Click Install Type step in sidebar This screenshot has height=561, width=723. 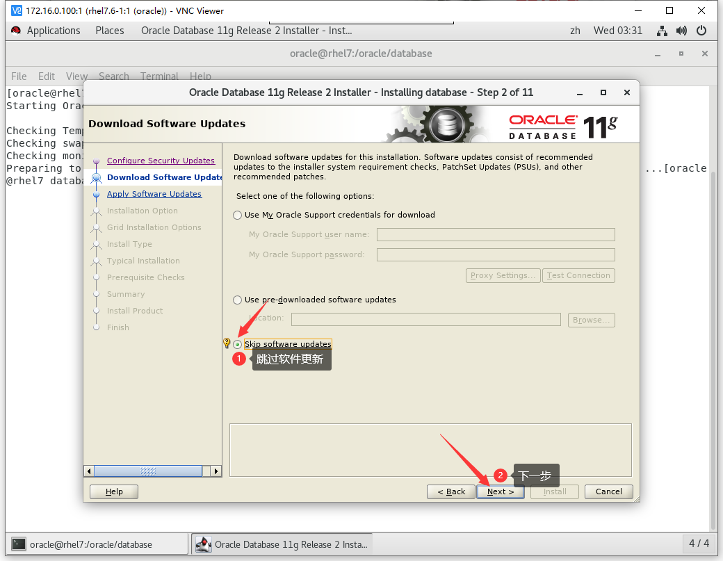[129, 244]
